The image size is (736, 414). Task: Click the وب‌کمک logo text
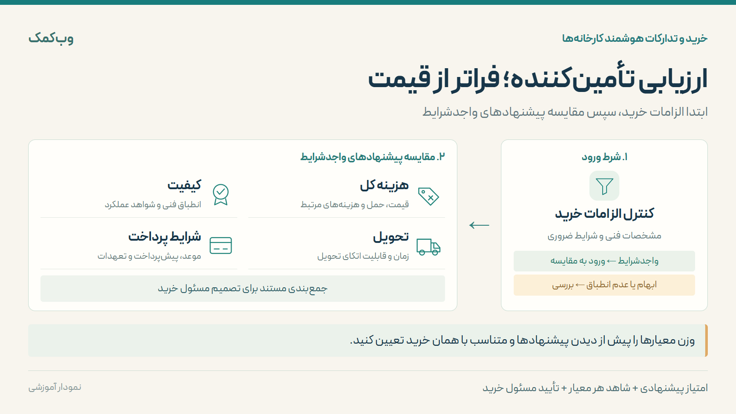[51, 38]
